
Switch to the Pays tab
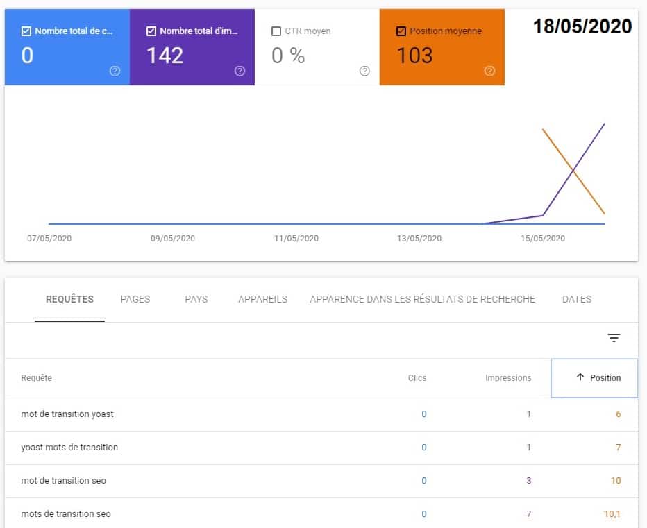point(196,299)
